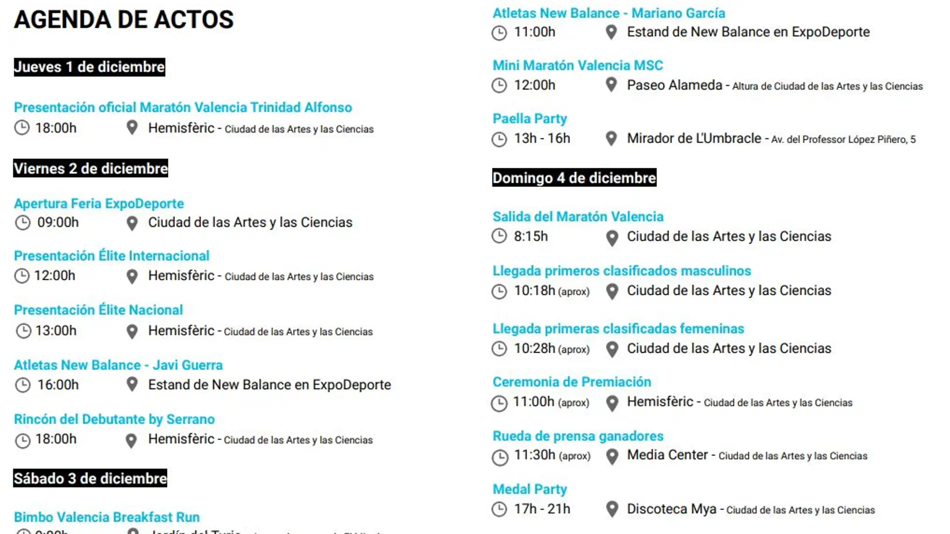Image resolution: width=950 pixels, height=534 pixels.
Task: Click the location pin in the Presentación oficial row
Action: (x=132, y=128)
